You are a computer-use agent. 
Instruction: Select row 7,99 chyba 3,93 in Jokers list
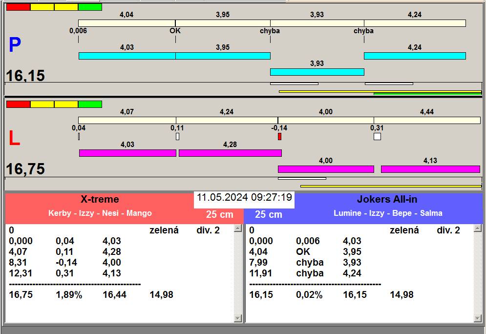point(305,262)
